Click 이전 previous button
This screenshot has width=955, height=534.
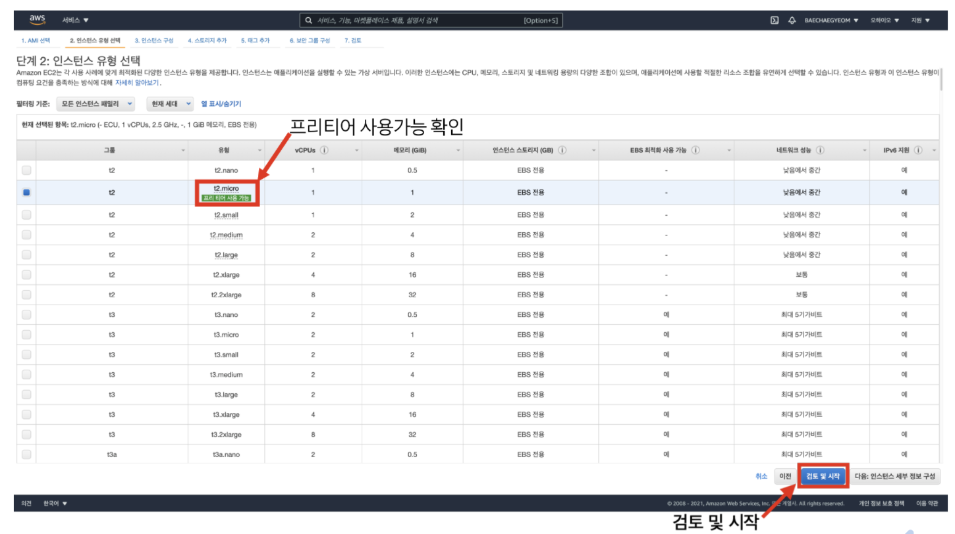pos(785,476)
